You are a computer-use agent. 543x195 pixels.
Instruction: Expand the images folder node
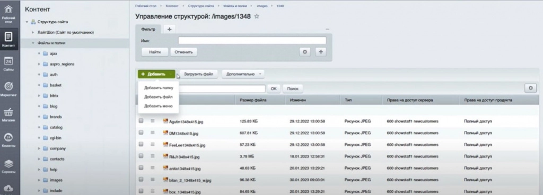[39, 180]
